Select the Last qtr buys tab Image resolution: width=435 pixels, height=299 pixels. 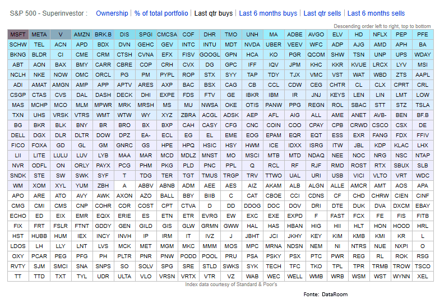click(x=214, y=13)
